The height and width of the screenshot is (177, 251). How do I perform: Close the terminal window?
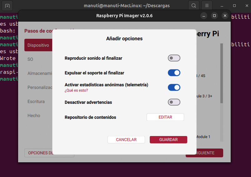247,6
